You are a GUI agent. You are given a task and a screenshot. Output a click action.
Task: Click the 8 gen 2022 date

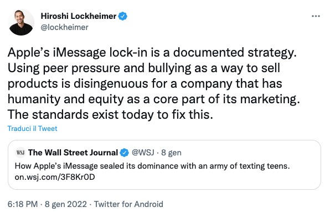66,204
